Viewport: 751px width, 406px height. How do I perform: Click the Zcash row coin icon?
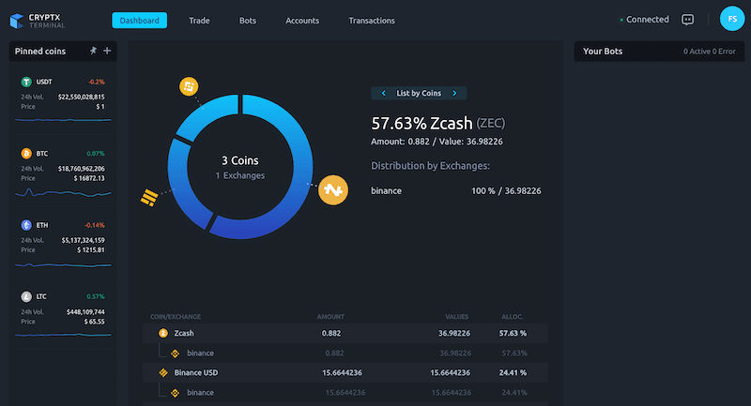(x=163, y=333)
